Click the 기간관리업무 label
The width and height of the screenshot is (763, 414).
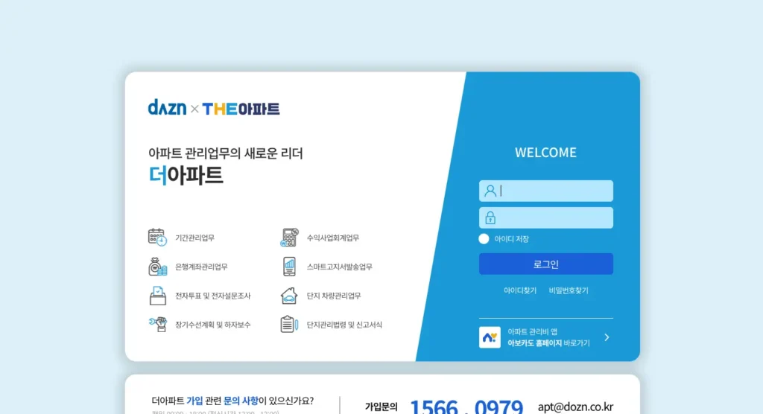pos(194,238)
